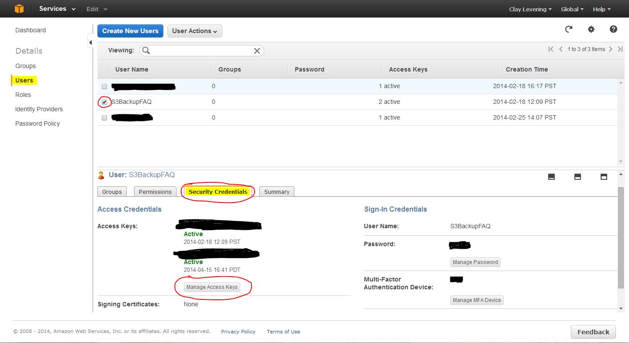Click the '2014-04-15 16:41 PDT' key date
The image size is (629, 343).
pos(212,270)
